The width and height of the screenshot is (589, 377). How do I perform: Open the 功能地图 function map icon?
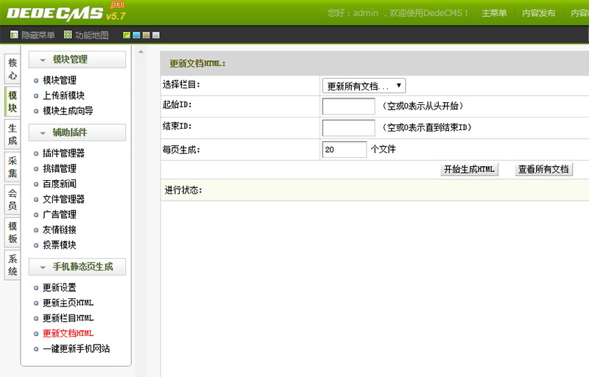pyautogui.click(x=68, y=35)
